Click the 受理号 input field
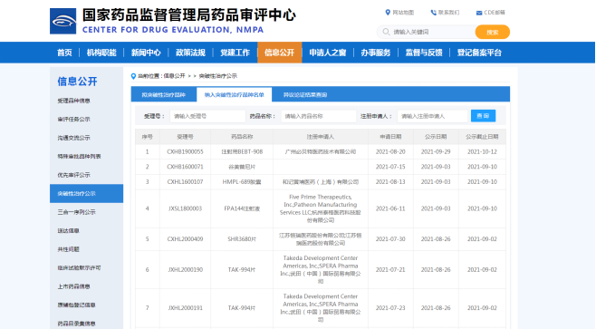 click(207, 116)
